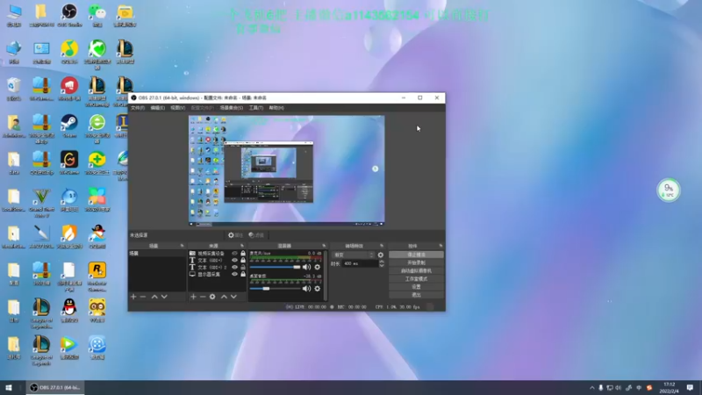702x395 pixels.
Task: Open View menu in OBS
Action: pyautogui.click(x=178, y=108)
